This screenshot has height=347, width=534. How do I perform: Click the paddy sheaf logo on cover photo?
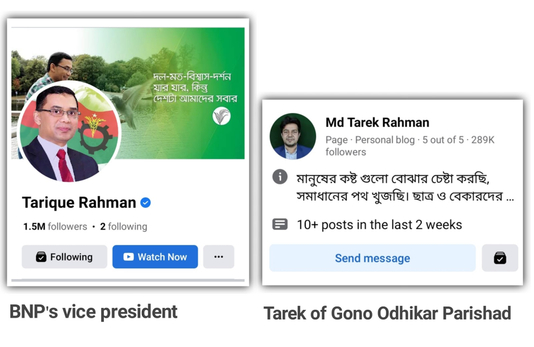[x=221, y=116]
